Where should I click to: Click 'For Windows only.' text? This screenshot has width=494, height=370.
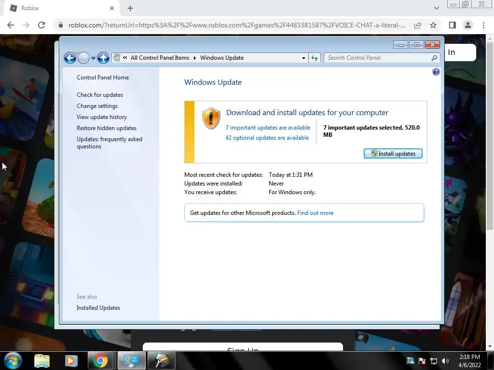[292, 192]
